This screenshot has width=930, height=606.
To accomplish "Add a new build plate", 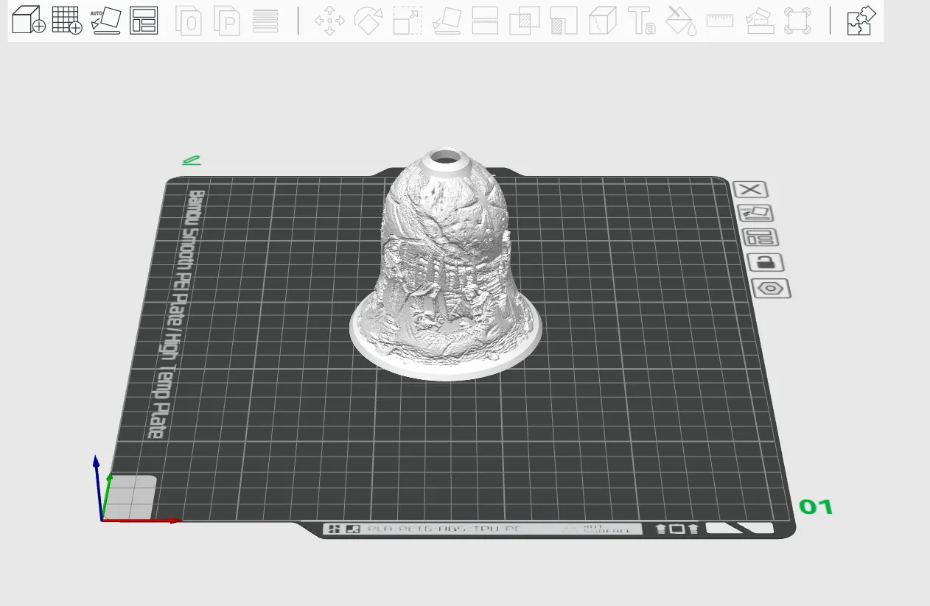I will pyautogui.click(x=66, y=21).
